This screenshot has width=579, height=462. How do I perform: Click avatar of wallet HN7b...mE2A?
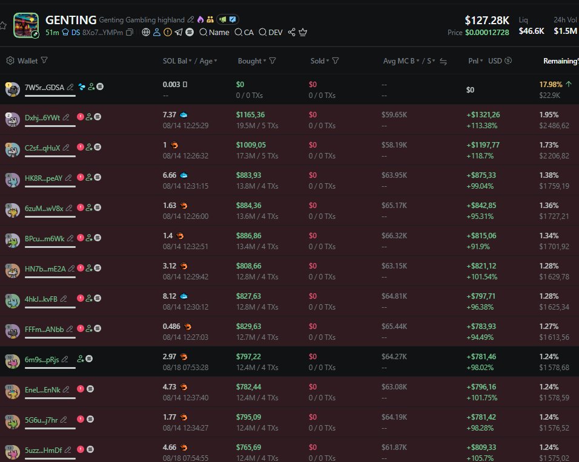tap(12, 271)
